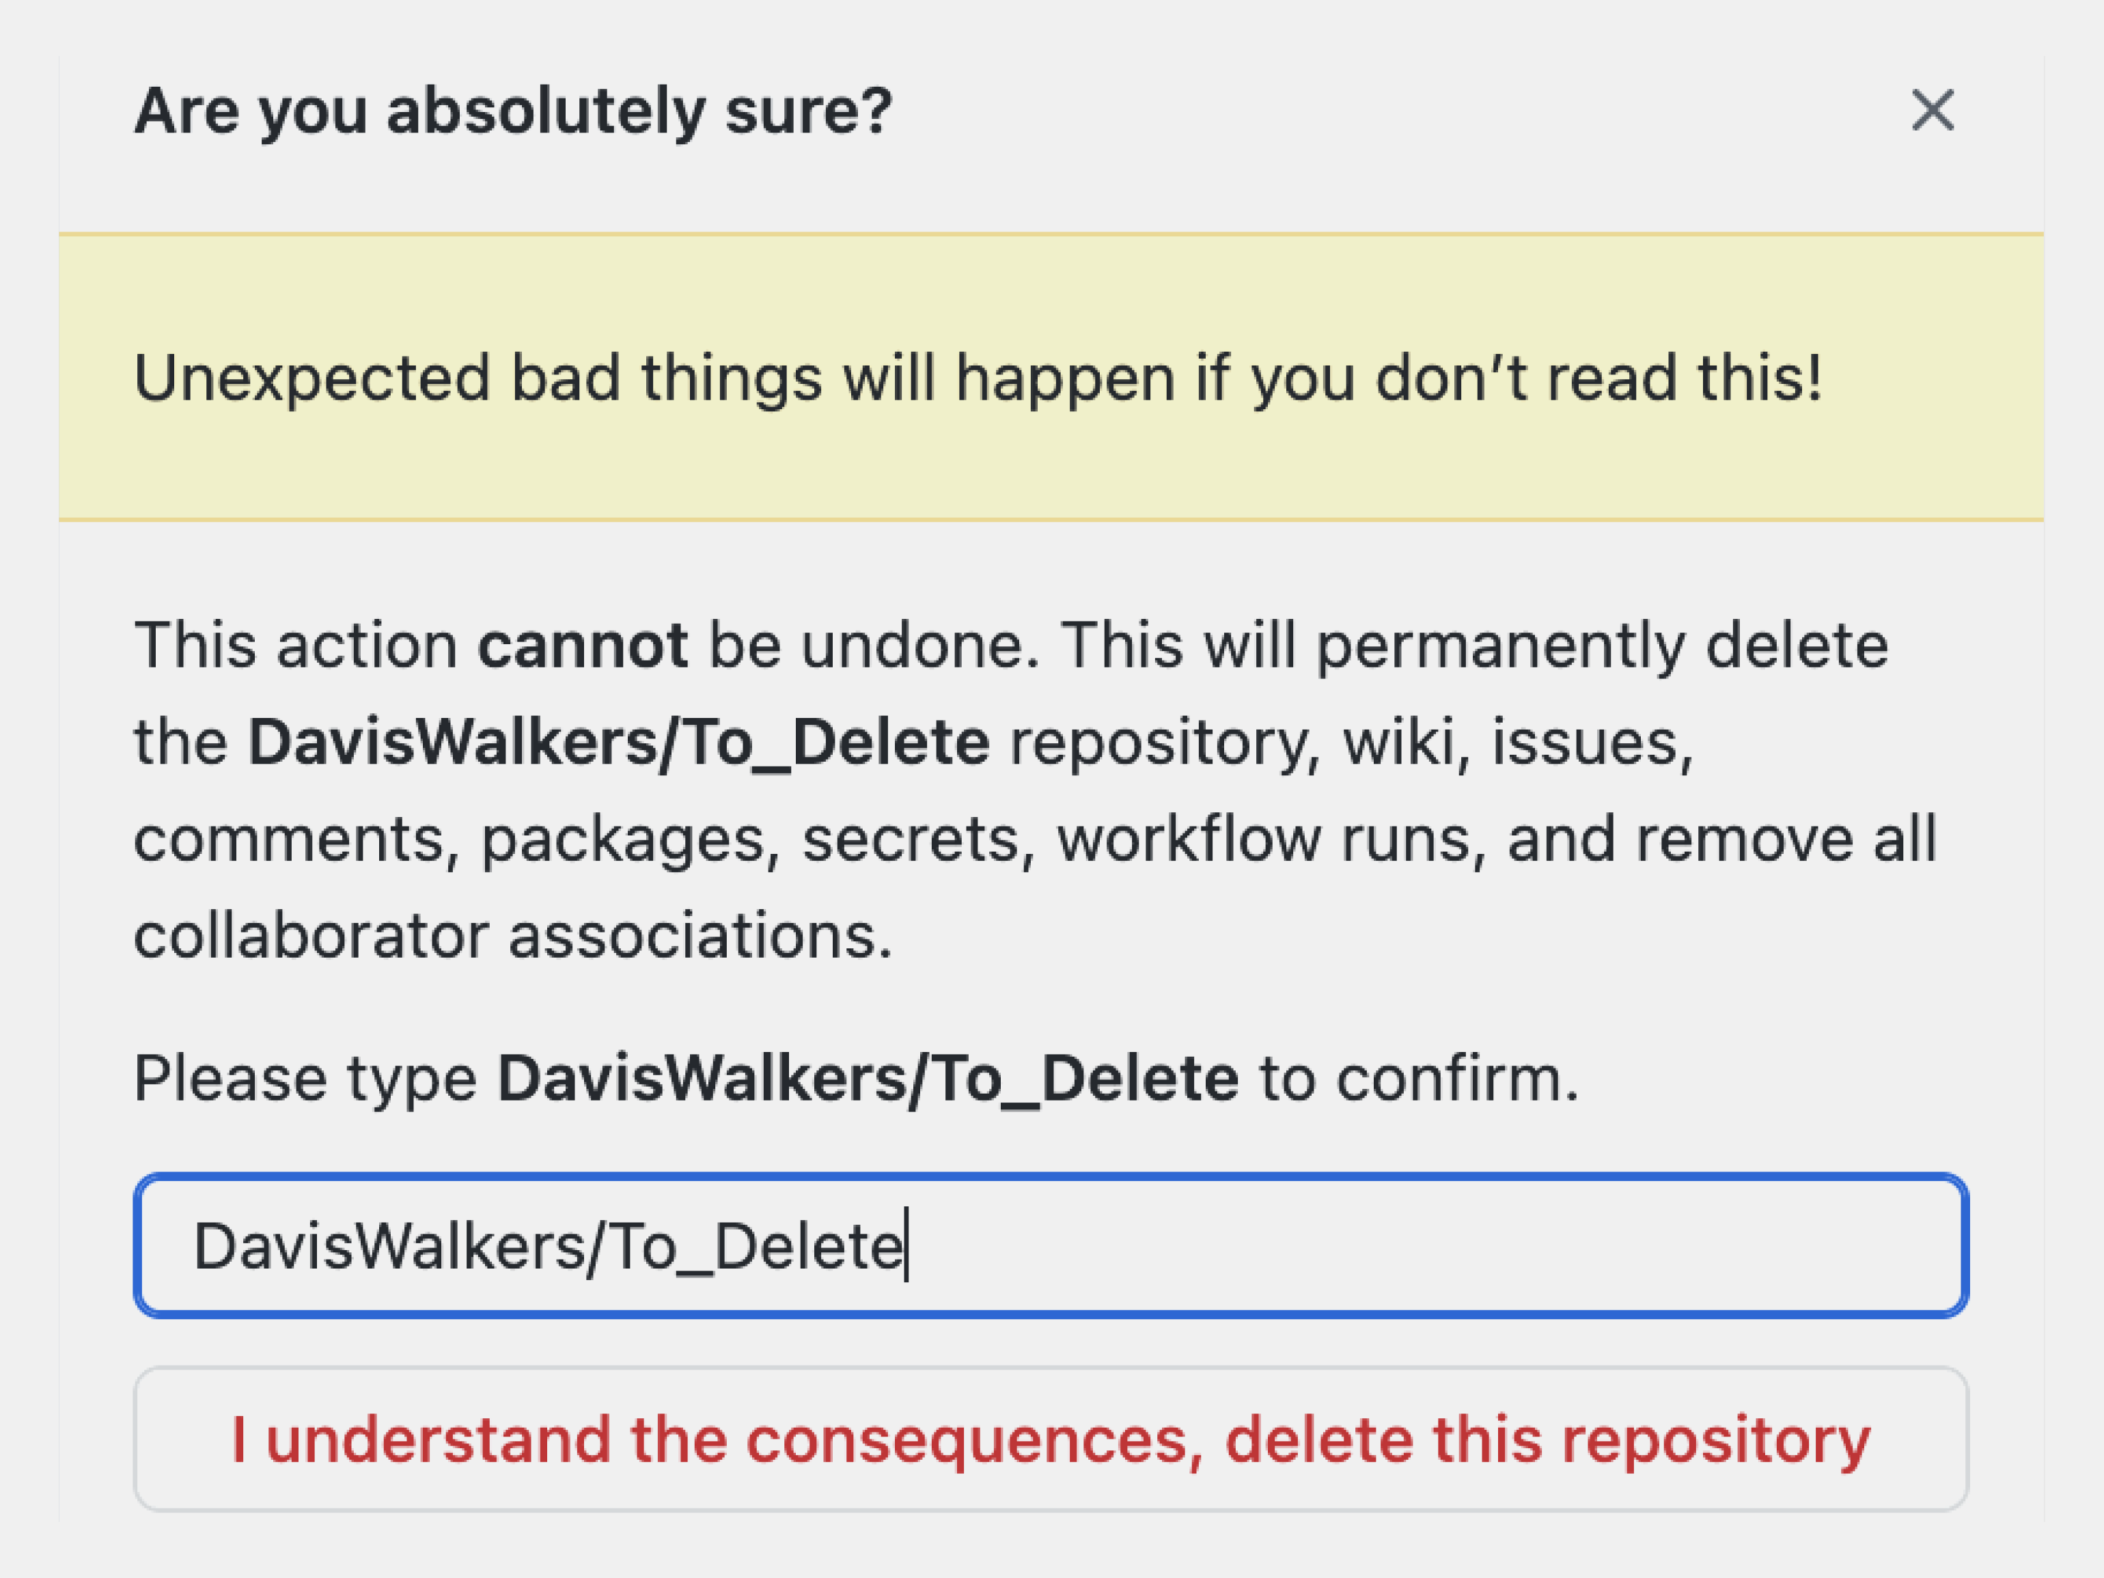Click the words "and remove all"
This screenshot has width=2104, height=1578.
click(1721, 839)
